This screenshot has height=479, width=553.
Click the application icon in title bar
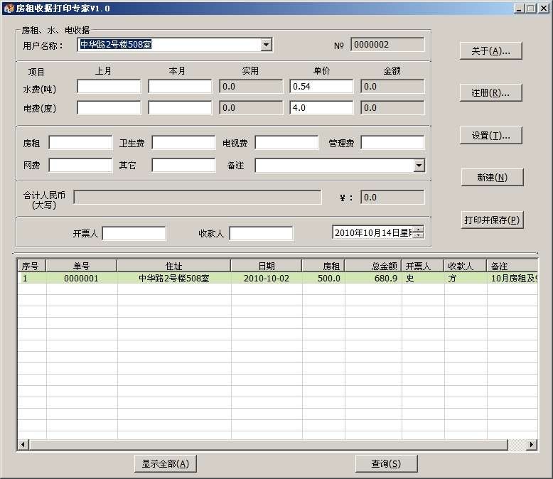(9, 8)
